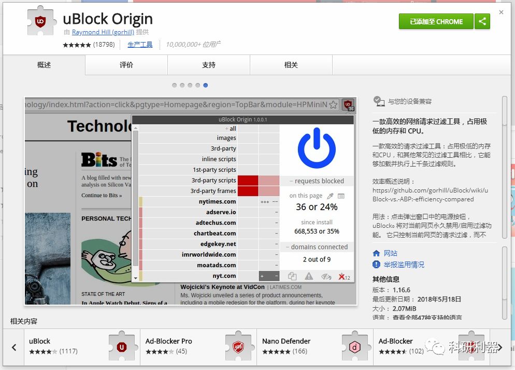Click the five-star rating (18798)
515x370 pixels.
[x=89, y=45]
